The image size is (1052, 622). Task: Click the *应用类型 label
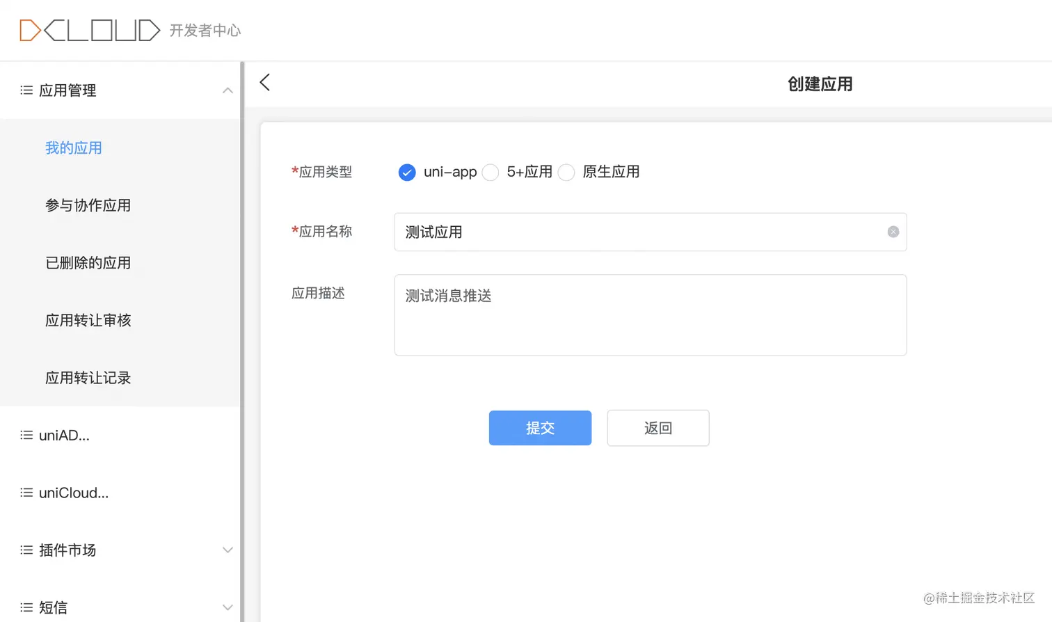[321, 172]
